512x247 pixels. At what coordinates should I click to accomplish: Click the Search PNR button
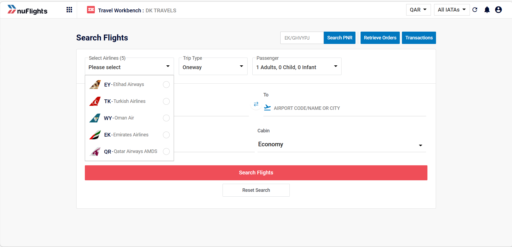pyautogui.click(x=340, y=38)
